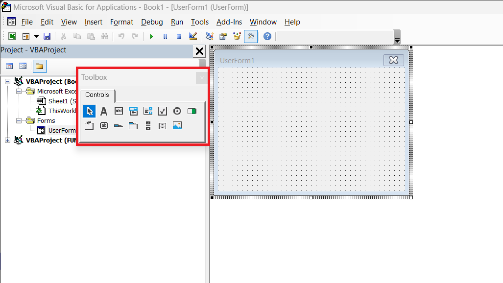Open the Debug menu
Viewport: 503px width, 283px height.
click(152, 22)
